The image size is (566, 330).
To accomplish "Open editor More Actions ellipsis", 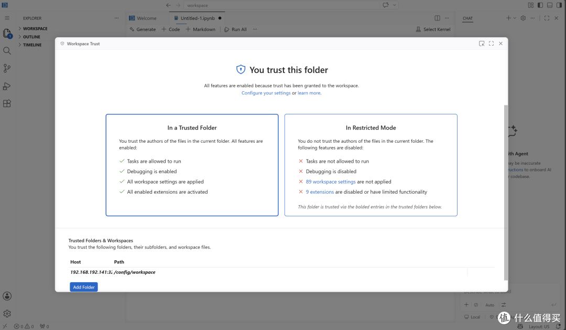I will coord(447,18).
